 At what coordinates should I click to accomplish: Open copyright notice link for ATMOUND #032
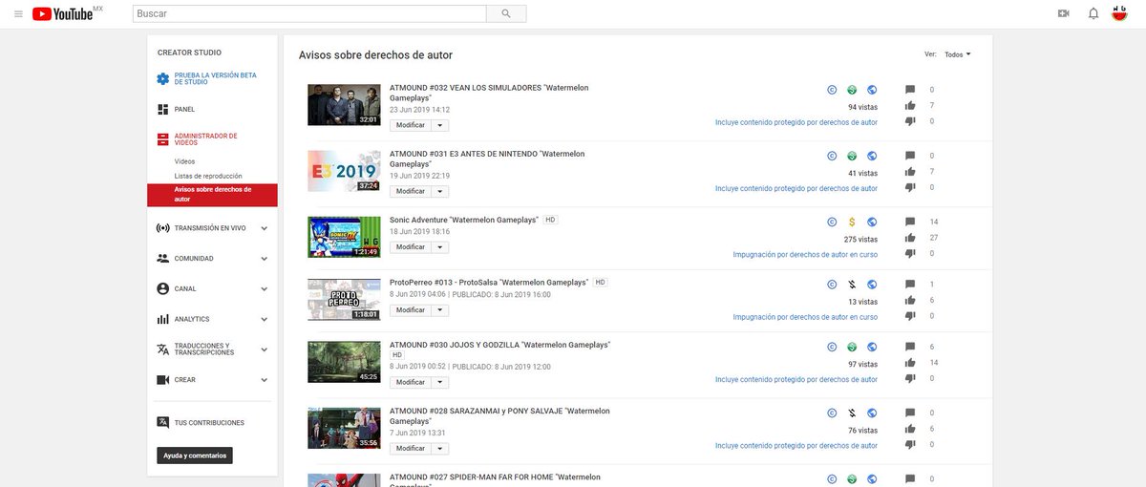(x=796, y=122)
